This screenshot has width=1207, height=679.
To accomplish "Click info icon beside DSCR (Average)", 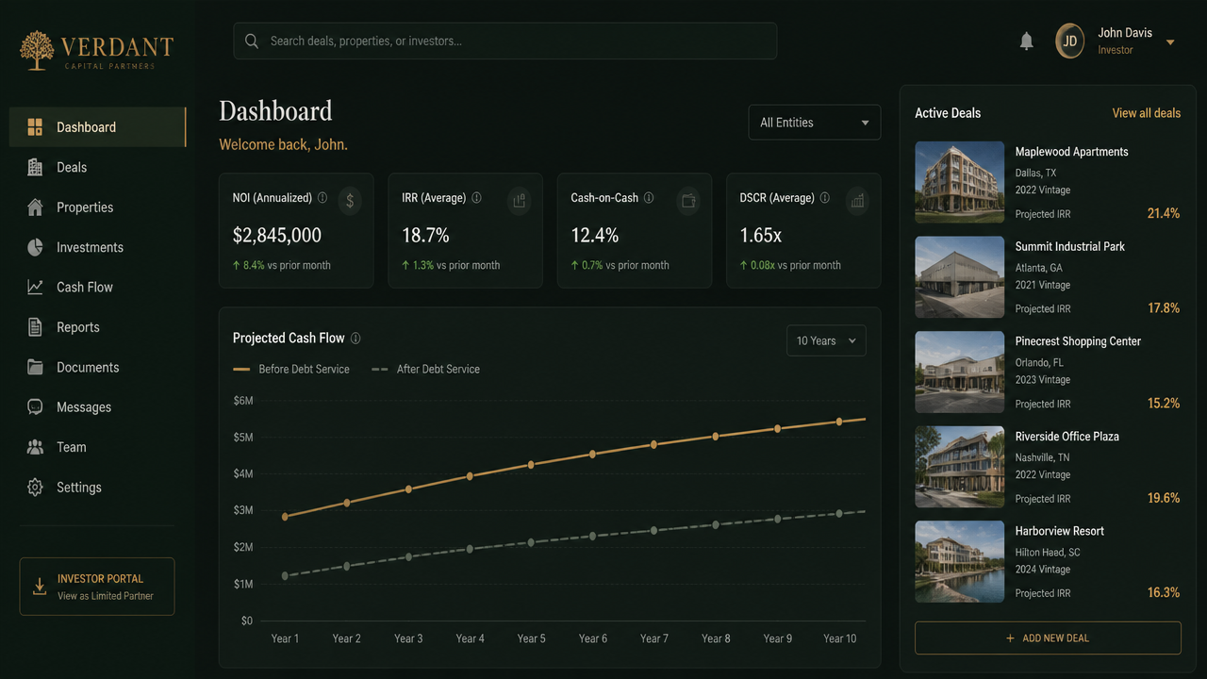I will [825, 198].
